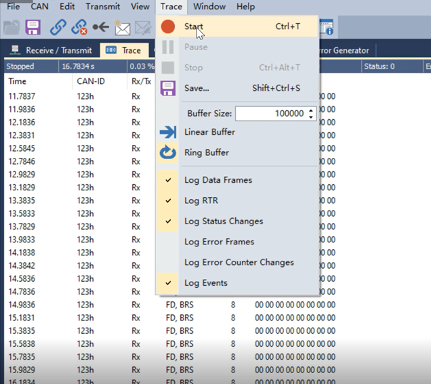Switch to the Receive / Transmit tab
This screenshot has height=384, width=431.
point(51,50)
